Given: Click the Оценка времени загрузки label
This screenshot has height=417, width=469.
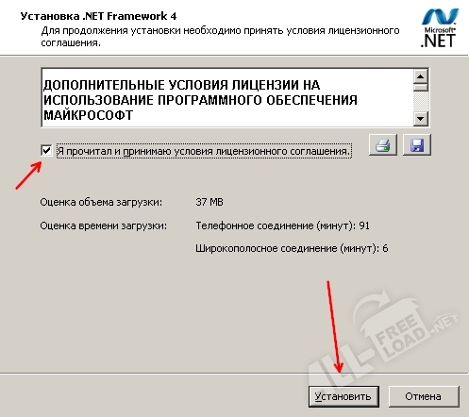Looking at the screenshot, I should 103,225.
